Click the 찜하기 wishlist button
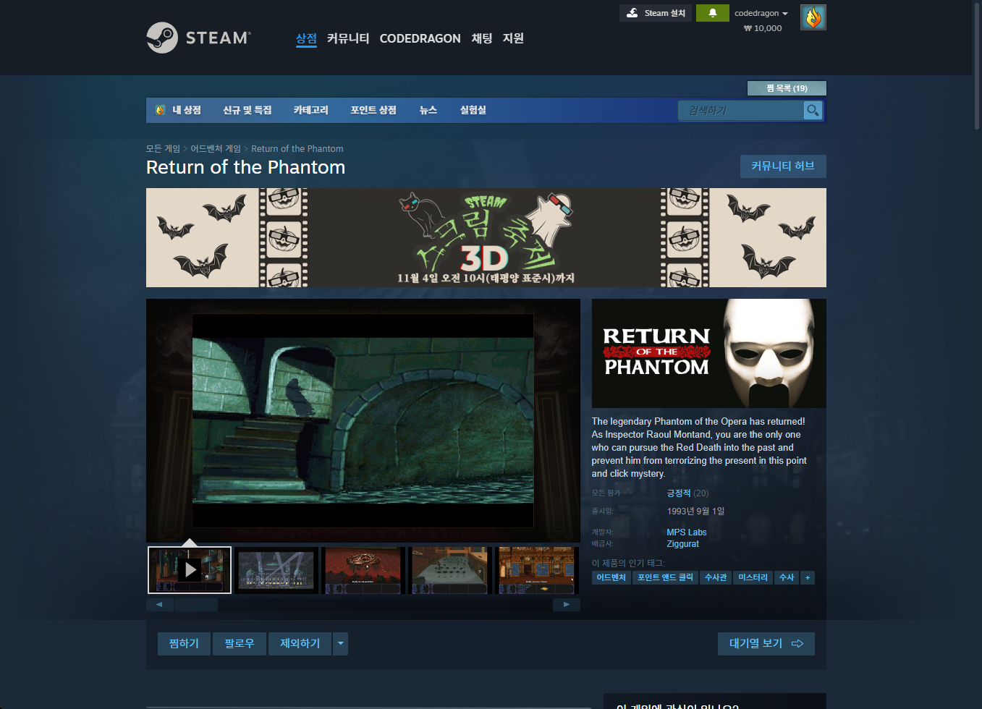 184,644
